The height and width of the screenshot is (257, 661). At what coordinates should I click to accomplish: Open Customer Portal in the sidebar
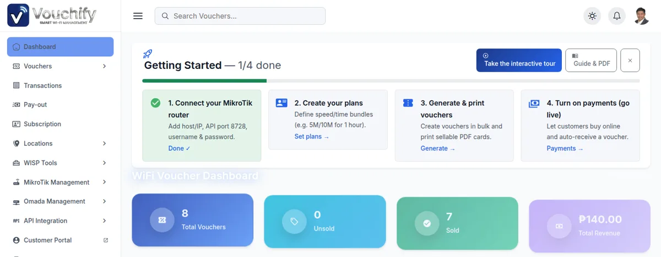pos(60,240)
